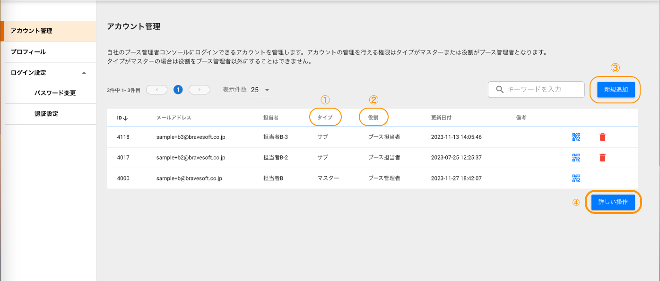
Task: Delete account 4118 with trash icon
Action: tap(602, 137)
